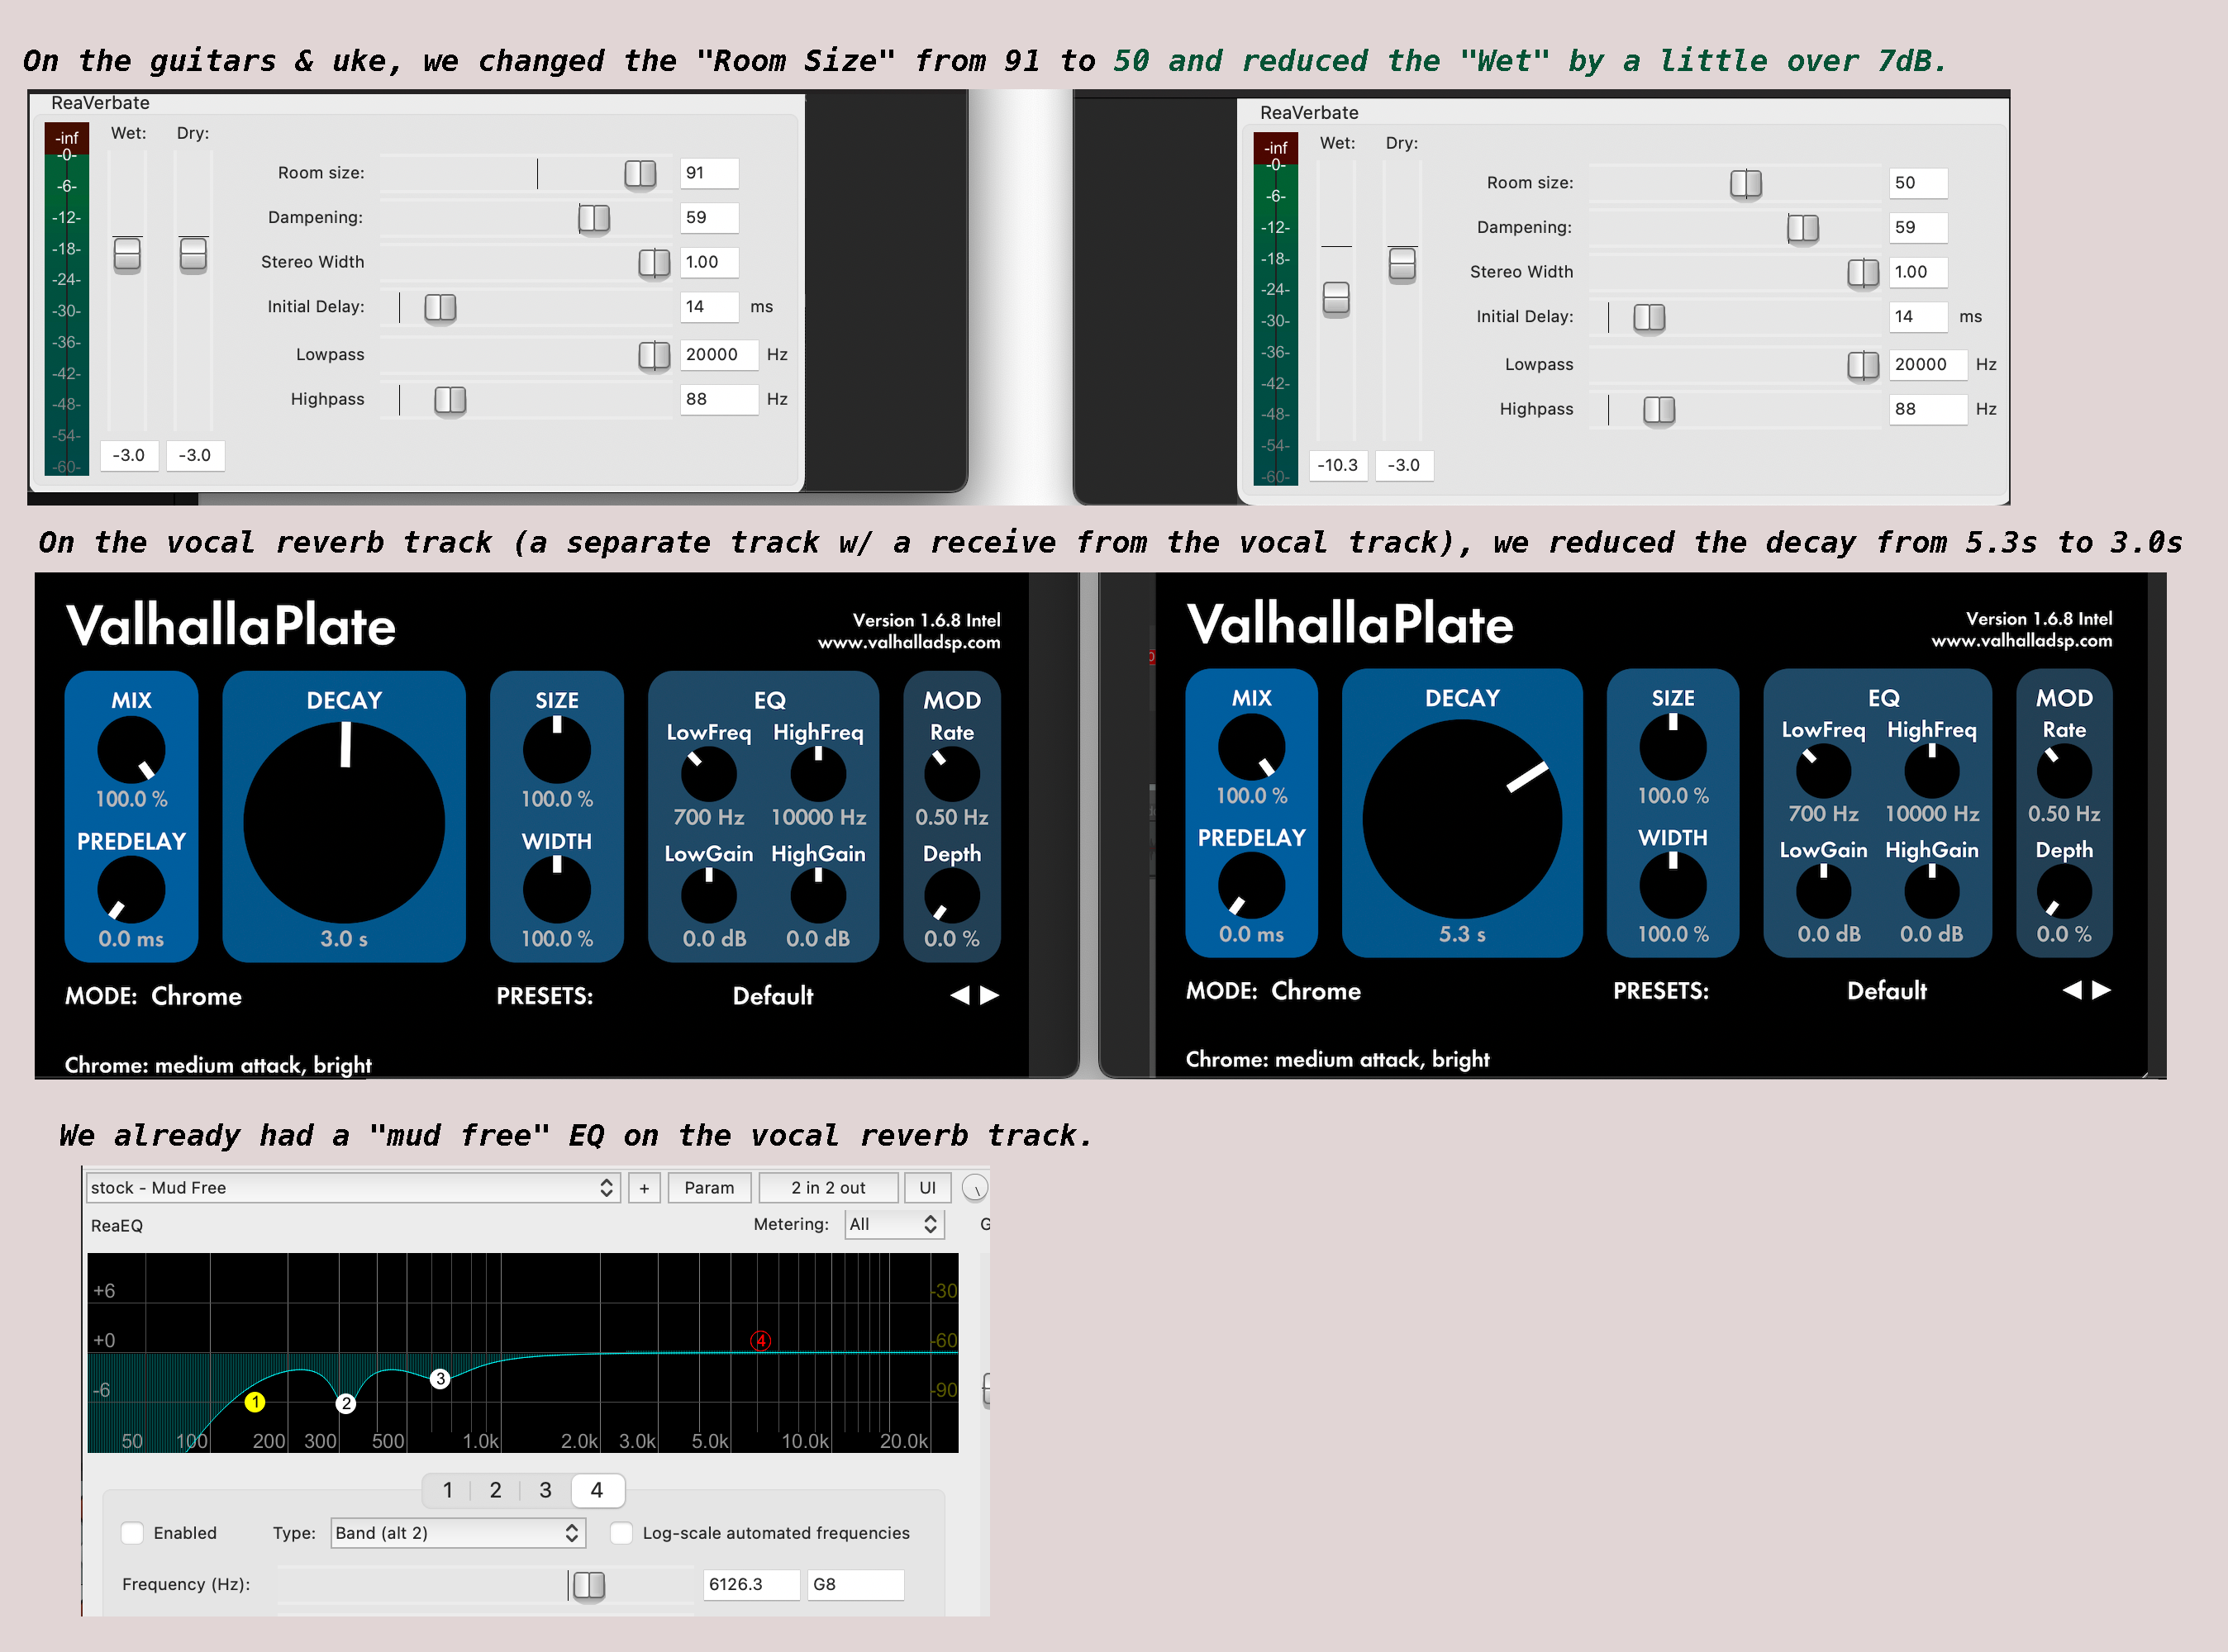Click the MOD Depth knob in right ValhallaPlate

pyautogui.click(x=2064, y=891)
